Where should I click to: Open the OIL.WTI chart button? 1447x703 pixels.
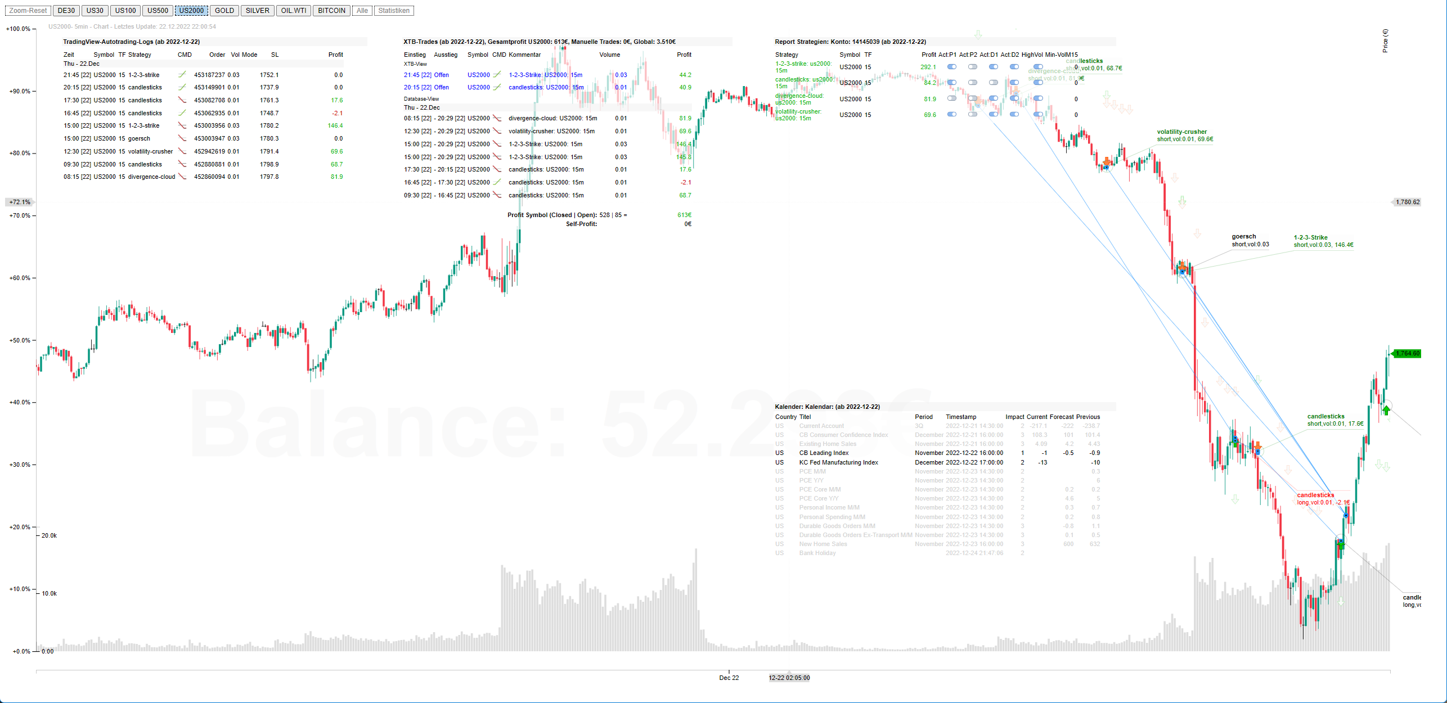(294, 11)
